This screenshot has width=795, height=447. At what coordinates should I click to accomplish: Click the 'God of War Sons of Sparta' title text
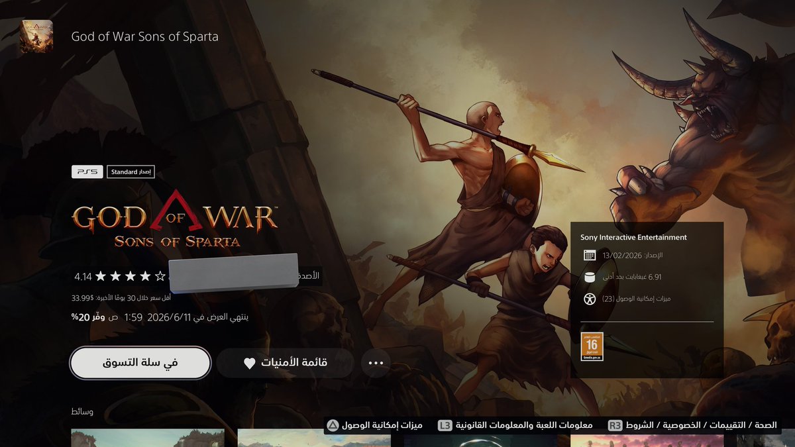(144, 36)
